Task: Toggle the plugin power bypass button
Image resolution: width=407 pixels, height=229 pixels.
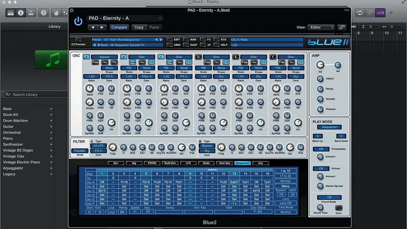Action: (78, 21)
